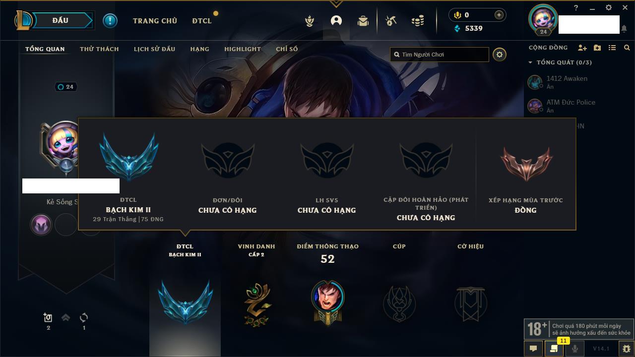Click the Tìm Người Chơi search field

click(x=440, y=55)
